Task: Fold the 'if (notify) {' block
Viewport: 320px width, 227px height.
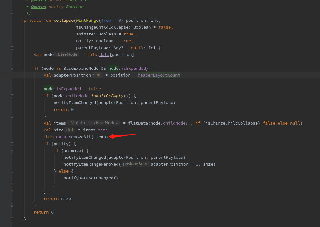Action: tap(12, 144)
